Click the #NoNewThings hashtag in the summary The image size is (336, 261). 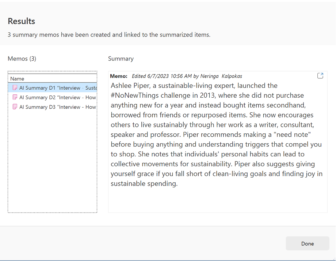pyautogui.click(x=133, y=95)
